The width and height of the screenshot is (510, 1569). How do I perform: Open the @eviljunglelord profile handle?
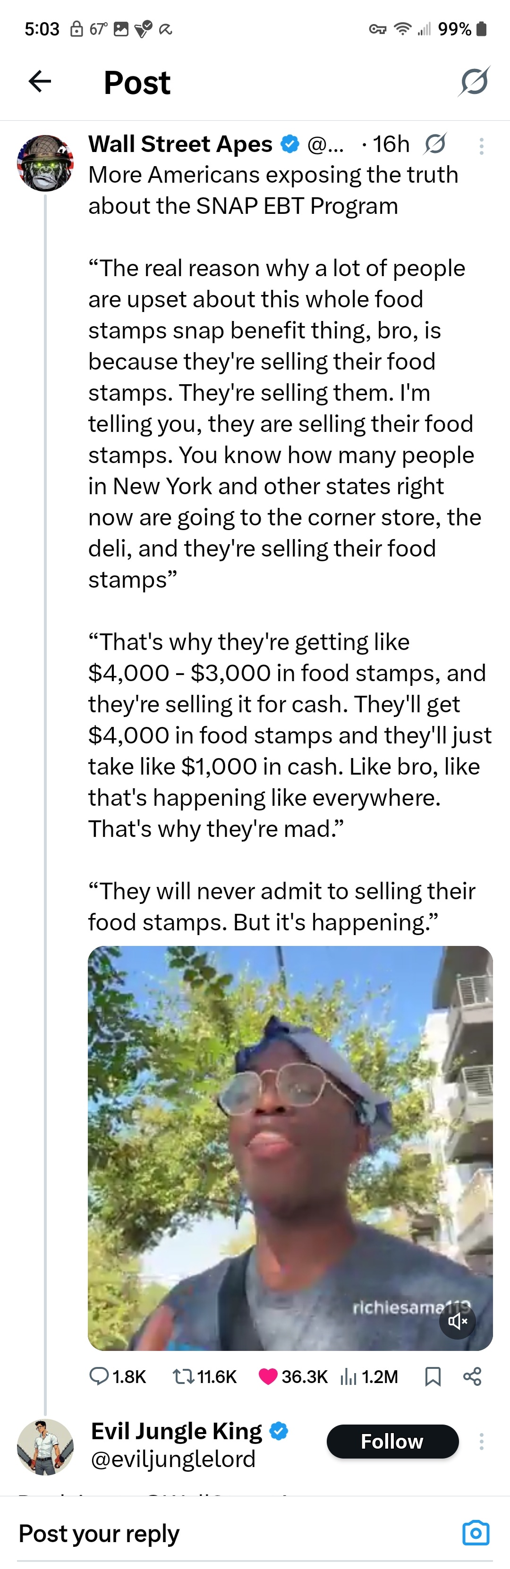173,1459
